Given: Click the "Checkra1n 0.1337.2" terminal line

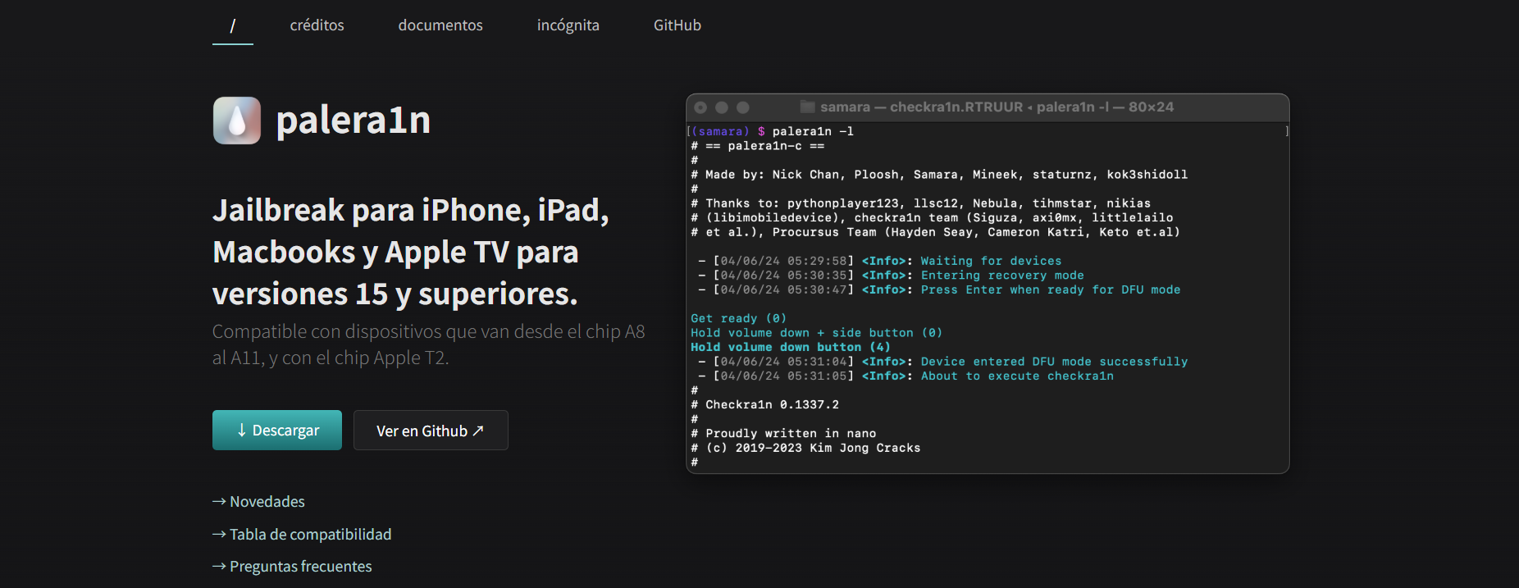Looking at the screenshot, I should tap(765, 404).
